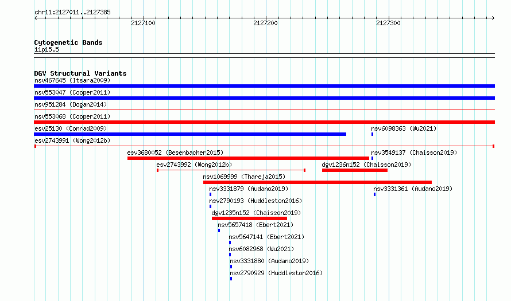Click the nsv5647141 (Ebert2021) blue marker
Viewport: 511px width, 301px height.
[230, 243]
